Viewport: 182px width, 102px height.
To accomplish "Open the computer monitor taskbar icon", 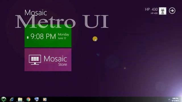I will point(37,99).
